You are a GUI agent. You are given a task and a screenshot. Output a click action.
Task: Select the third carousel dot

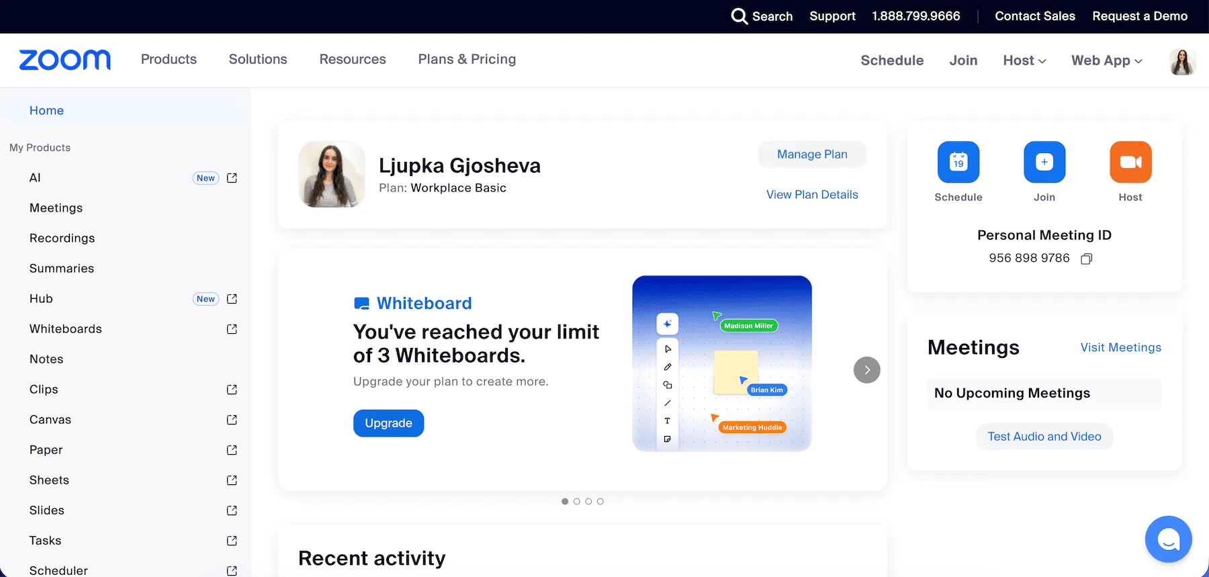click(588, 501)
